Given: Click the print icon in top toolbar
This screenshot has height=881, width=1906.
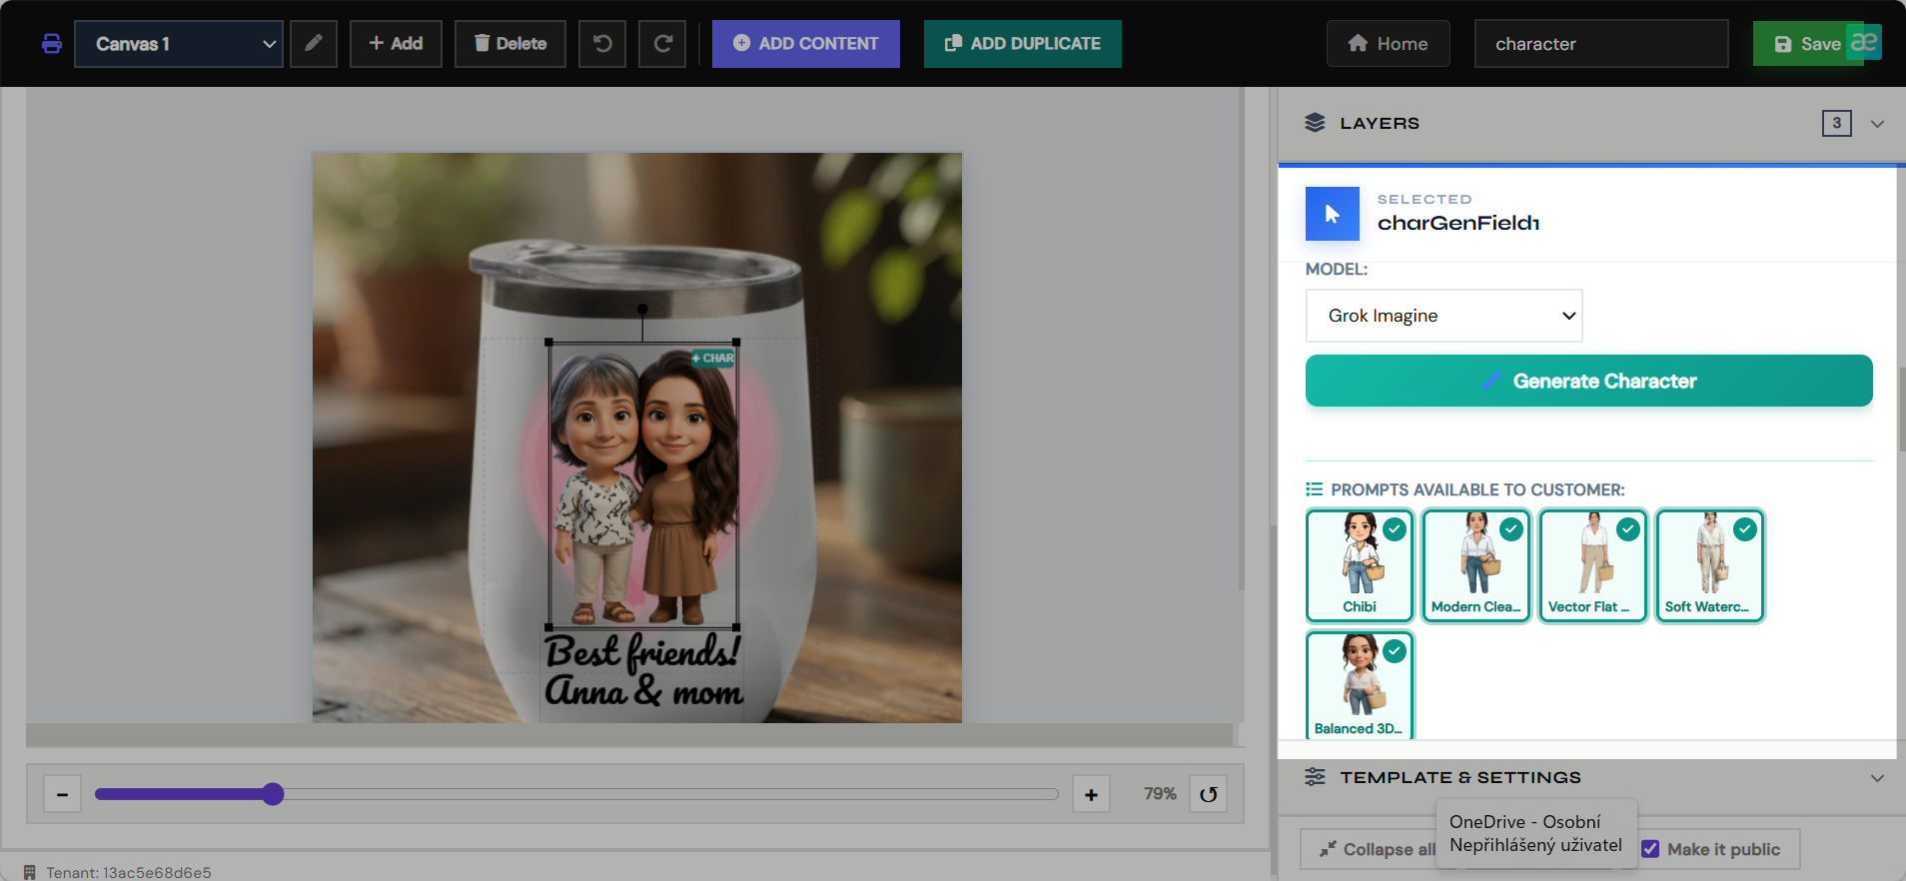Looking at the screenshot, I should (52, 44).
